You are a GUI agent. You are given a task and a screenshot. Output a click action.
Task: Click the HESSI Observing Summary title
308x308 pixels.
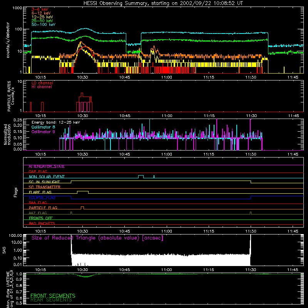tap(163, 3)
